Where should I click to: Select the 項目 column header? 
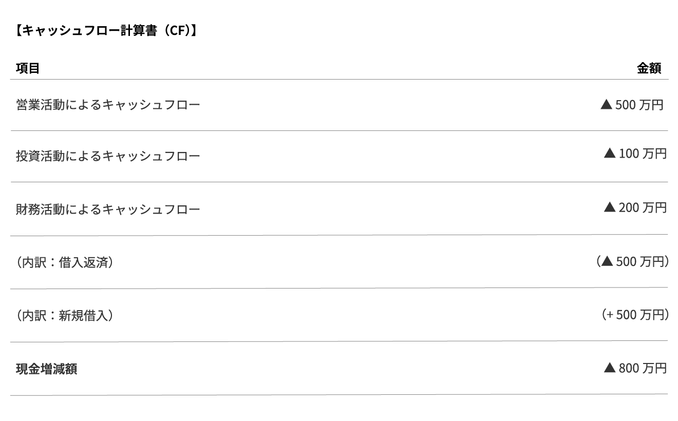click(28, 68)
